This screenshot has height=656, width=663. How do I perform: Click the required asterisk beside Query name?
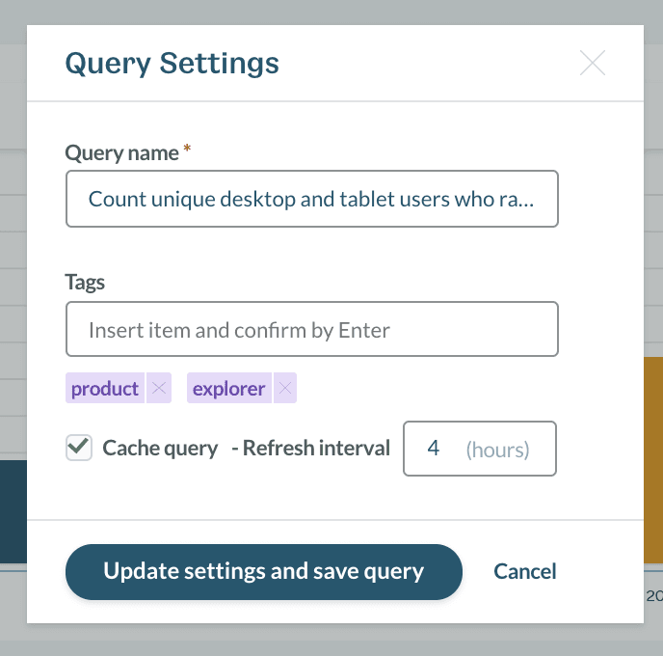point(187,149)
